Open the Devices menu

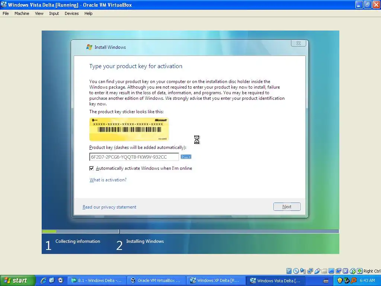pyautogui.click(x=72, y=13)
